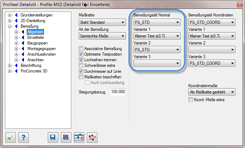
Task: Open Variante 1 dropdown under Bemaßungsstil Normal
Action: tap(157, 36)
